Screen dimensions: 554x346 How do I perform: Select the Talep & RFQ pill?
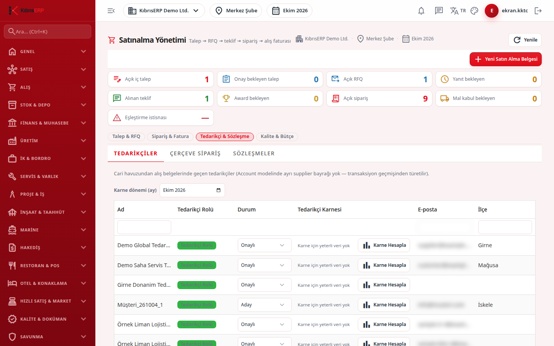coord(126,136)
